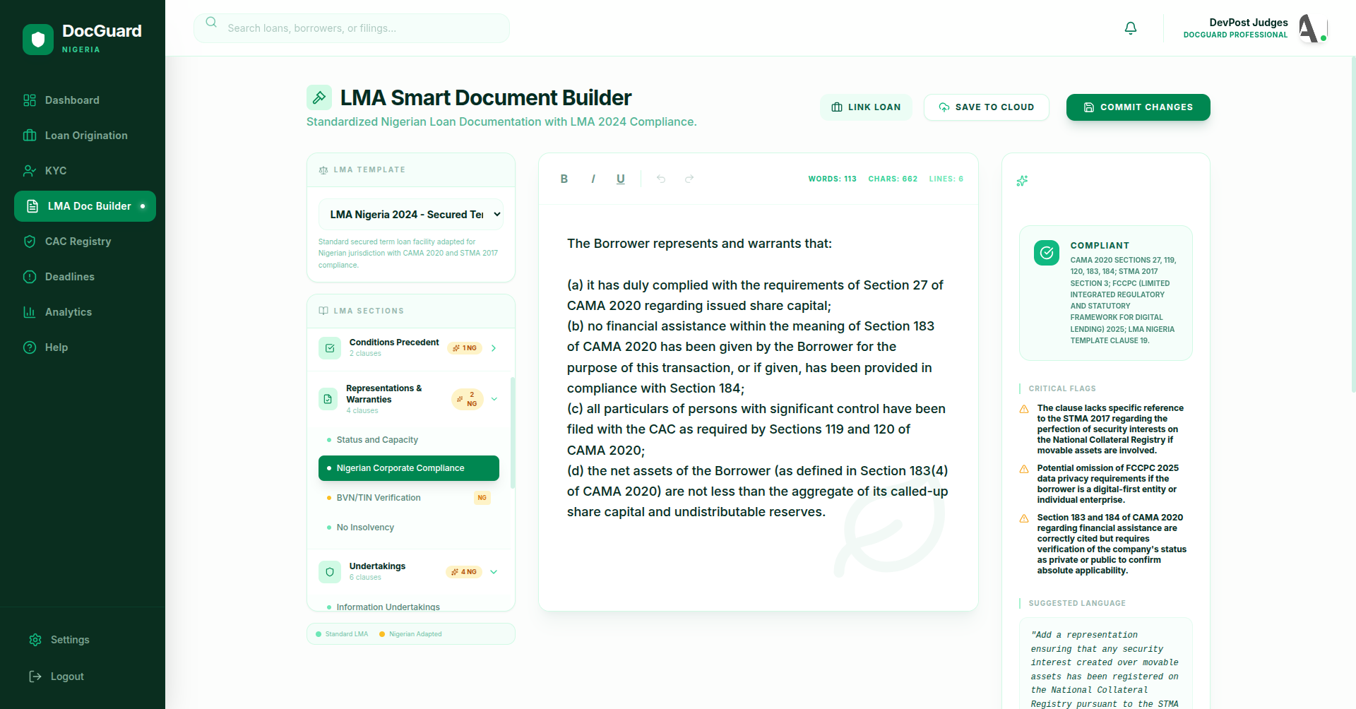Navigate to KYC
Image resolution: width=1356 pixels, height=709 pixels.
(x=85, y=171)
